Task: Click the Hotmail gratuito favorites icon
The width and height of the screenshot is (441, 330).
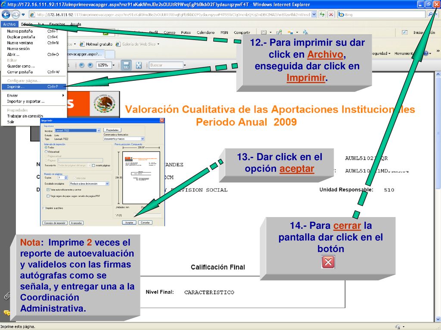Action: pyautogui.click(x=82, y=44)
